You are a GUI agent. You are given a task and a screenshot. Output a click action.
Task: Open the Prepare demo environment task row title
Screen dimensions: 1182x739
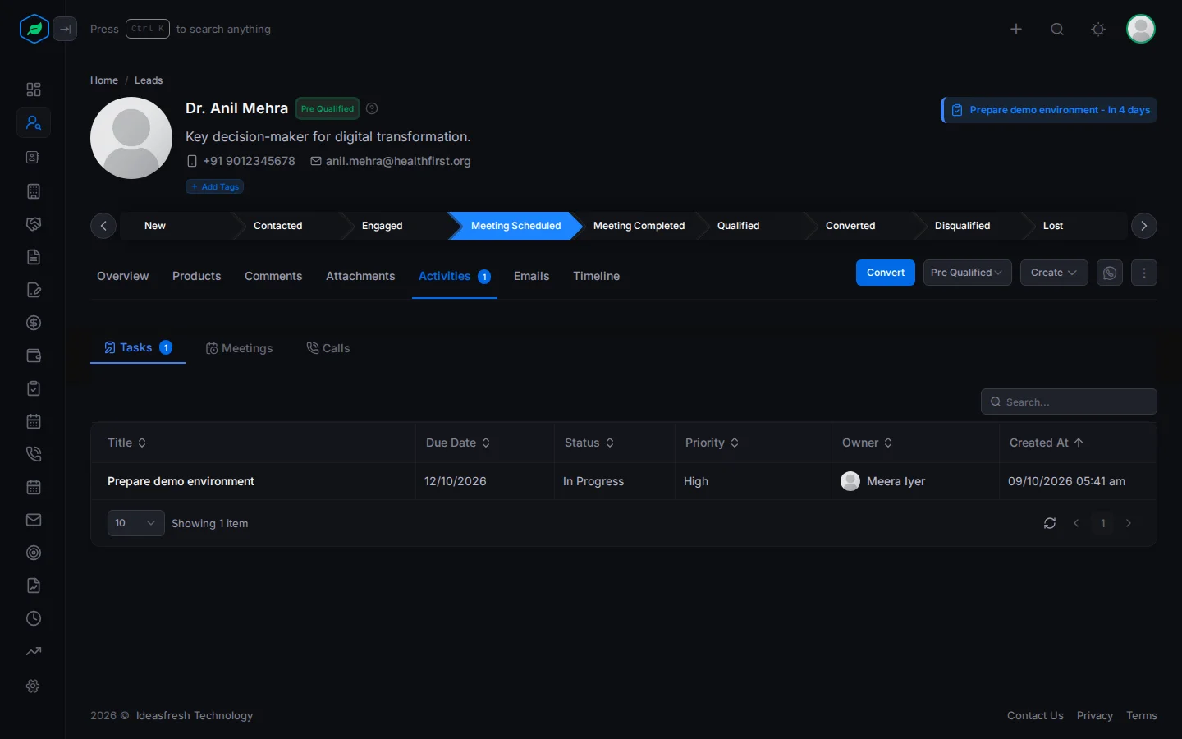181,481
